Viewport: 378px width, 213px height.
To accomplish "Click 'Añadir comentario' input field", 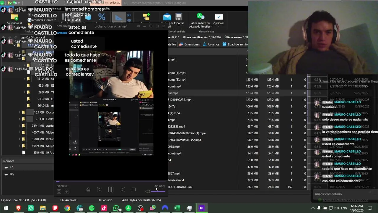I will (x=343, y=194).
